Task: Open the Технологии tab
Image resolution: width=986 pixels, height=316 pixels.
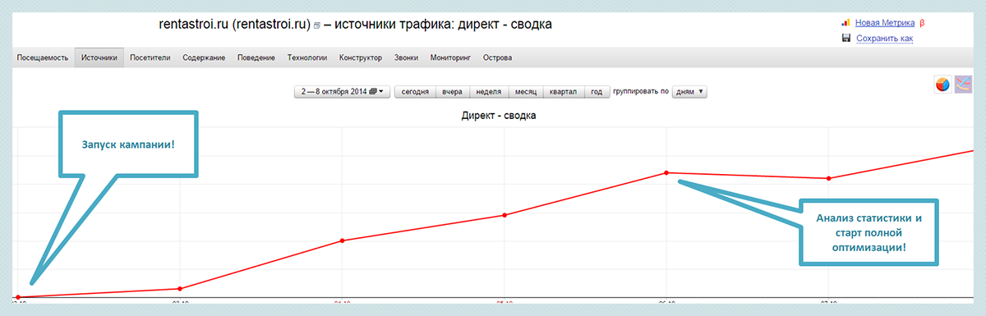Action: (x=307, y=58)
